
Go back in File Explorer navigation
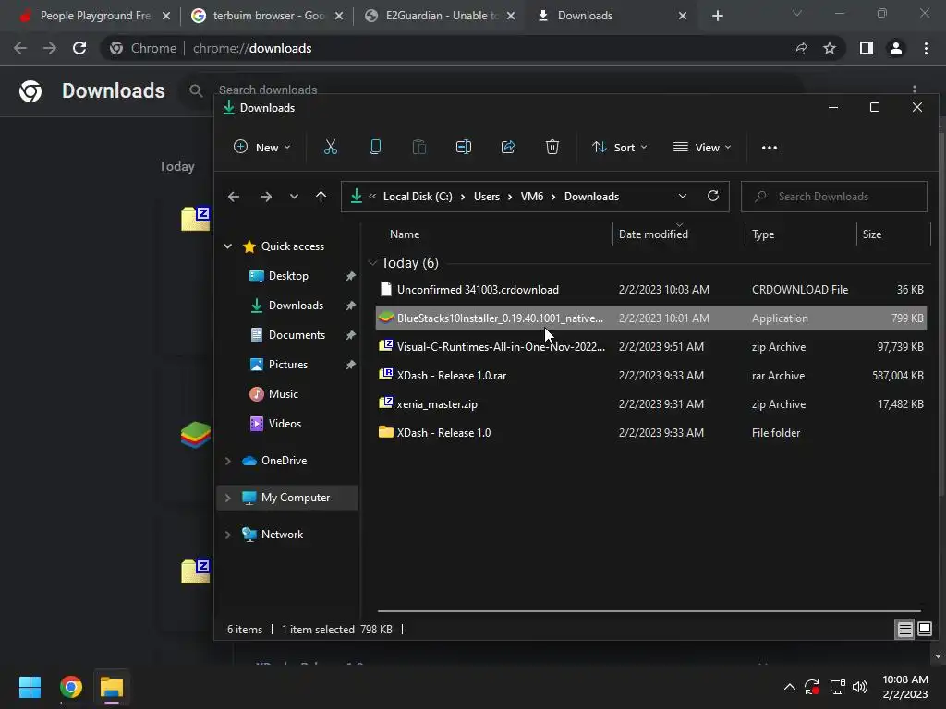(x=234, y=197)
